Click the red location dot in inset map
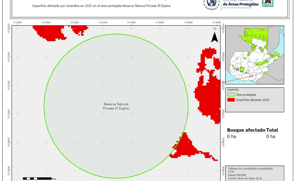Image resolution: width=296 pixels, height=181 pixels. point(252,76)
